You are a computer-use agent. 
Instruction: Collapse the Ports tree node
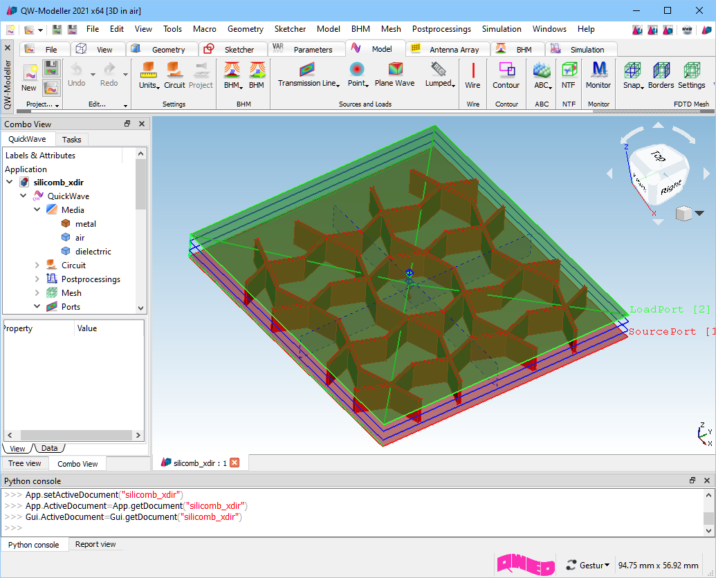click(37, 306)
